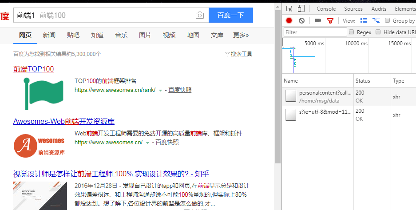
Task: Expand dropdown arrow next to awesomes.cn/ URL
Action: pos(147,143)
